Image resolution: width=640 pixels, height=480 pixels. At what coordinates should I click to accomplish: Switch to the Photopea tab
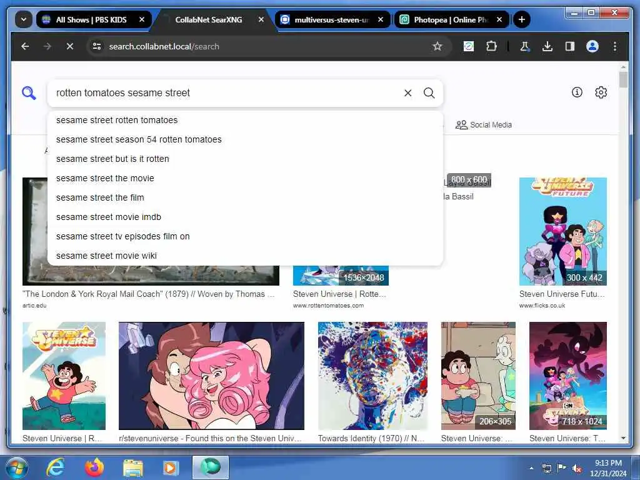coord(451,19)
